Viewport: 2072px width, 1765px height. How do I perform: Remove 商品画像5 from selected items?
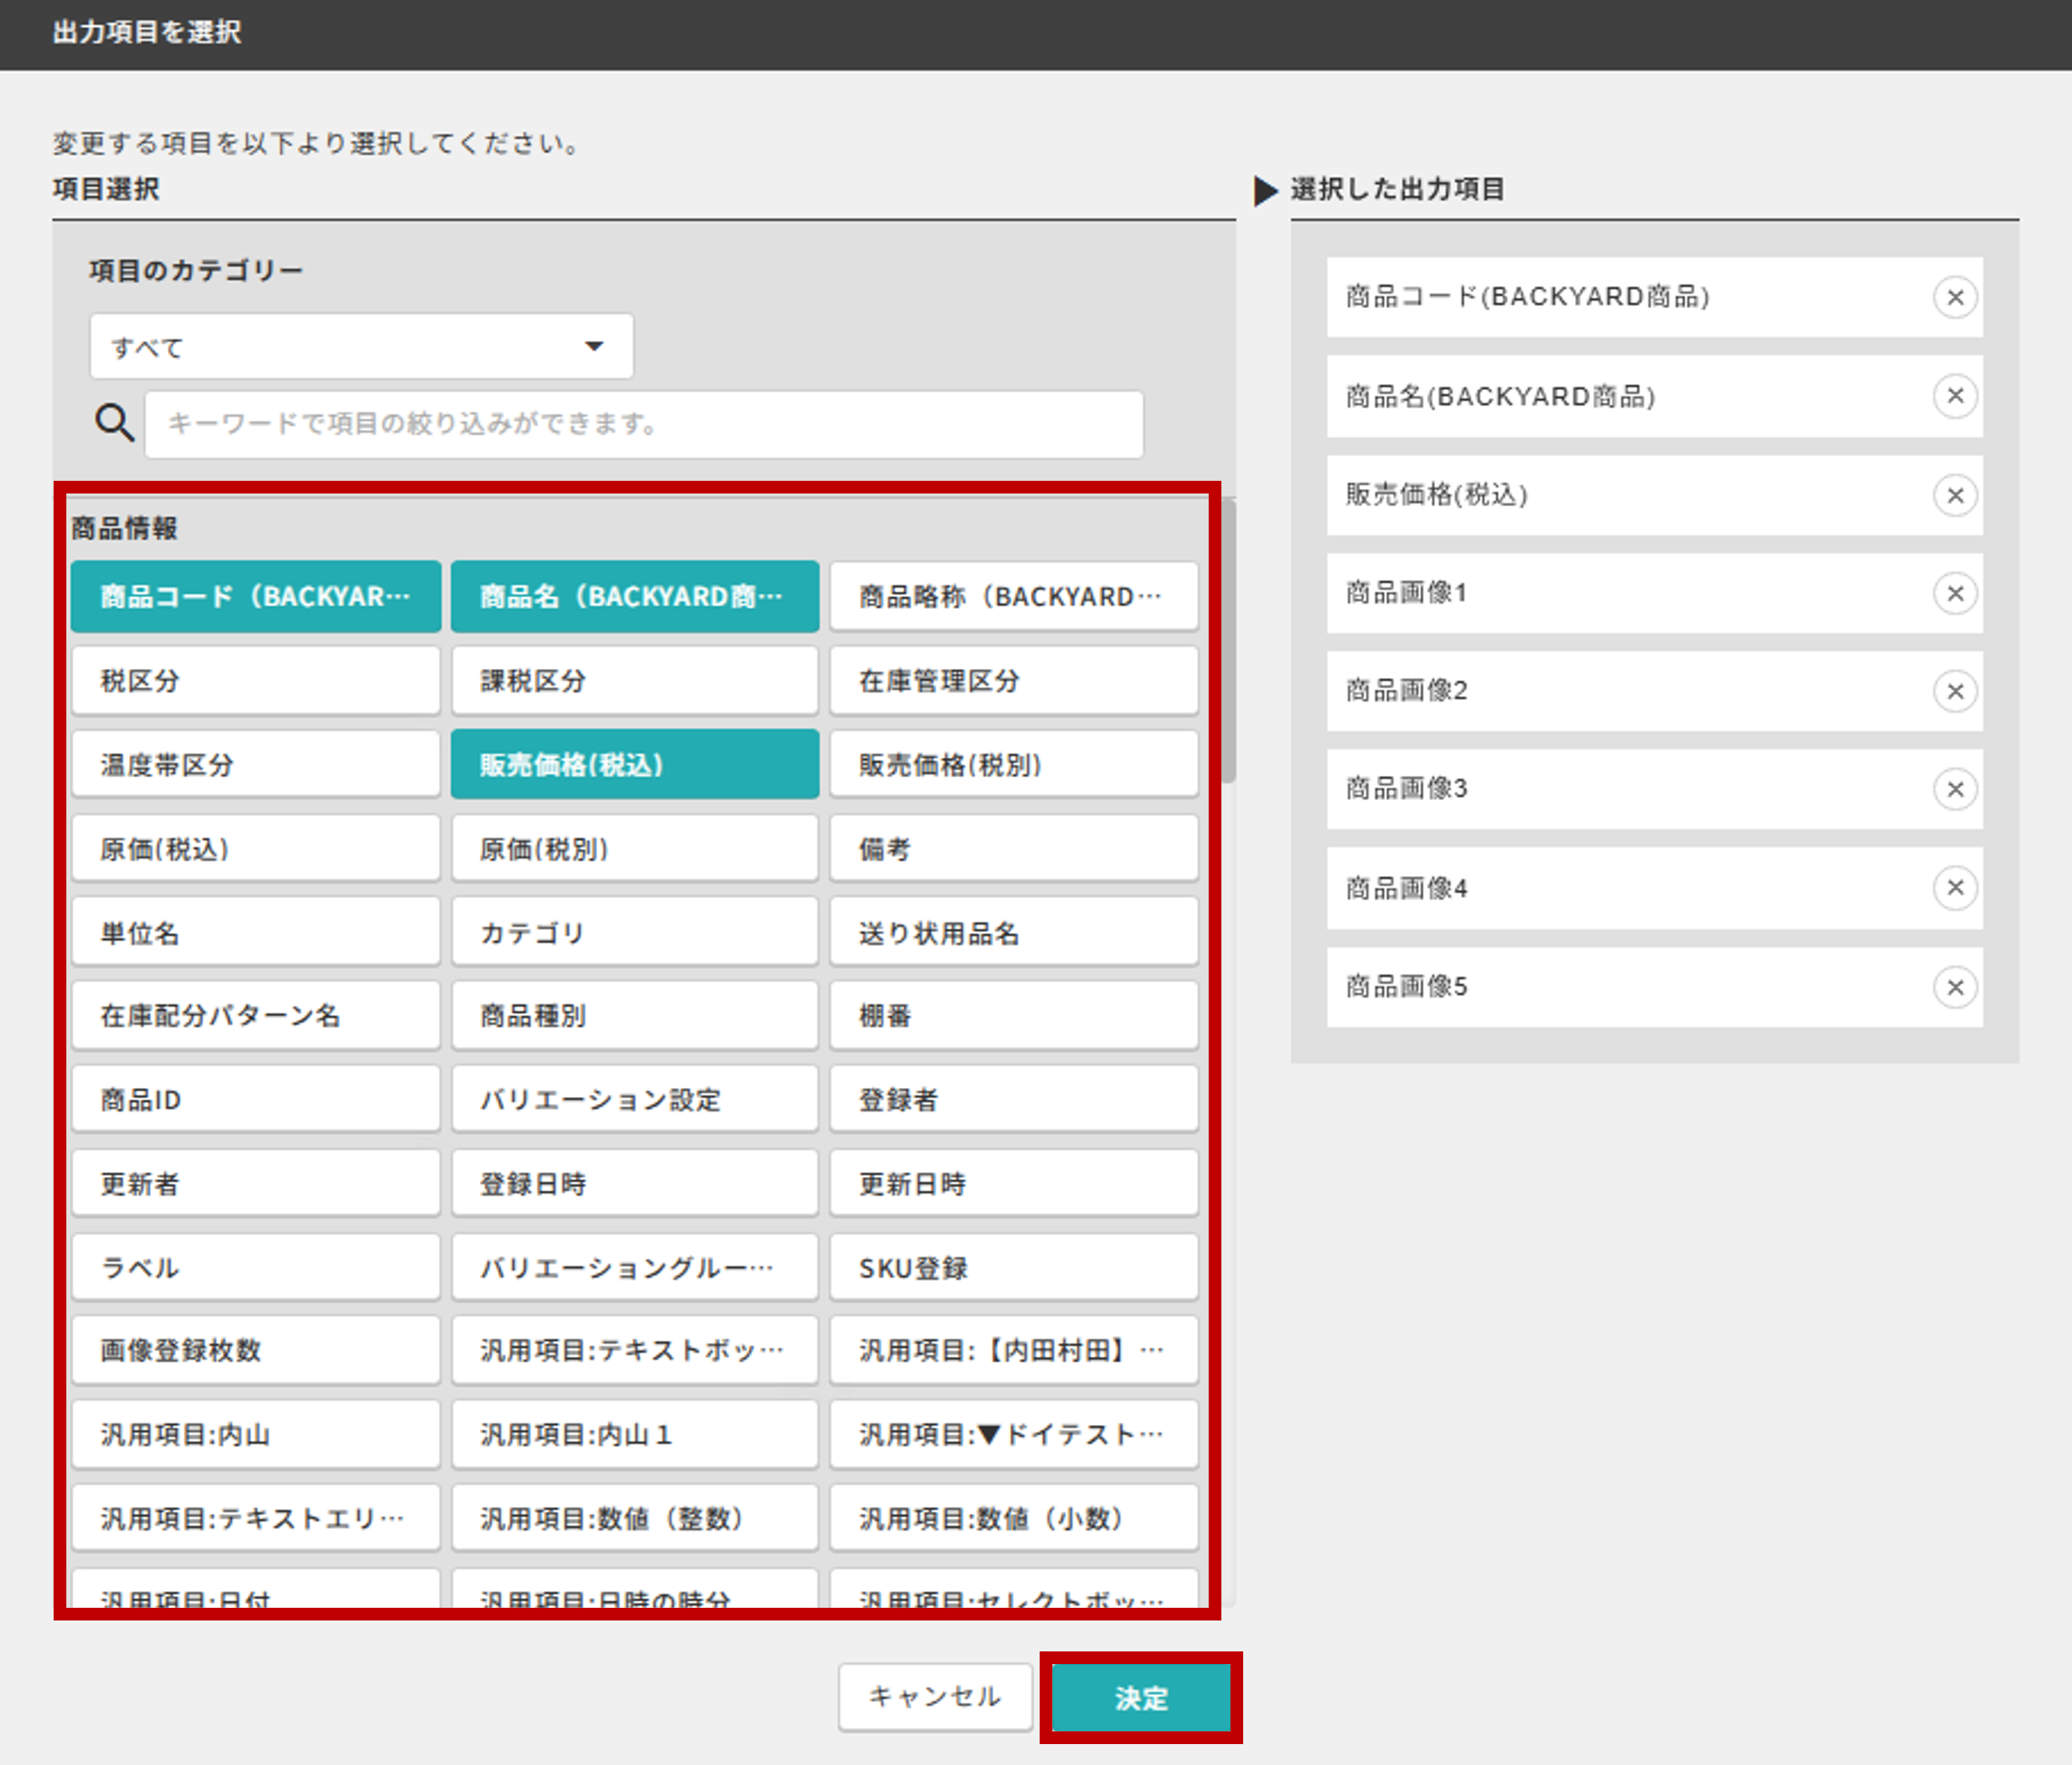point(1955,987)
